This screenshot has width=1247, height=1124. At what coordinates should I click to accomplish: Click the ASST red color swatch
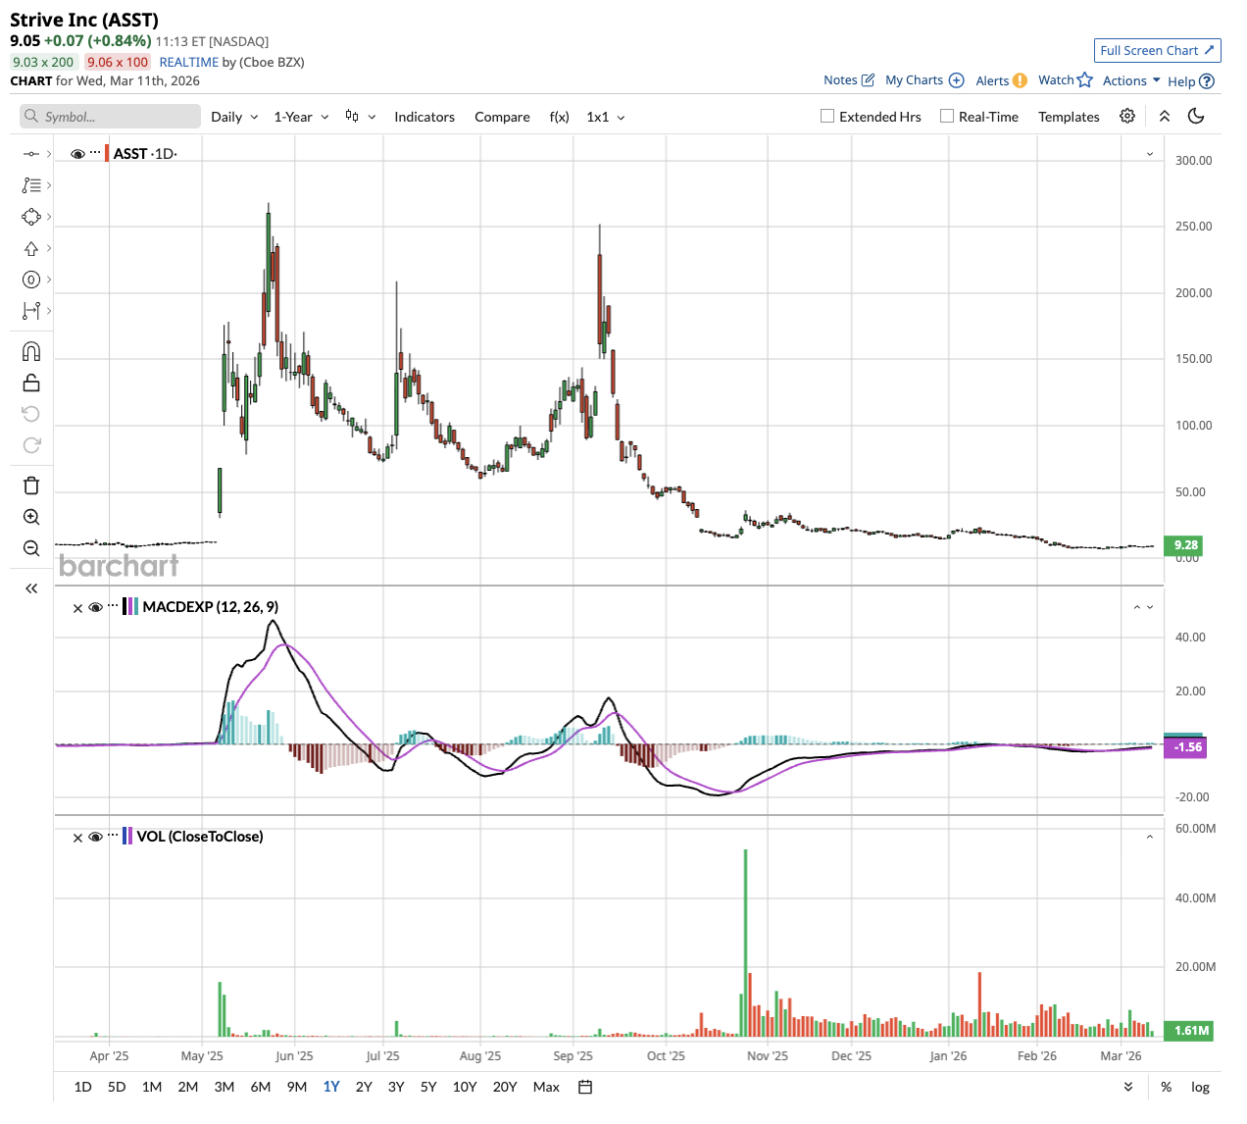point(107,154)
